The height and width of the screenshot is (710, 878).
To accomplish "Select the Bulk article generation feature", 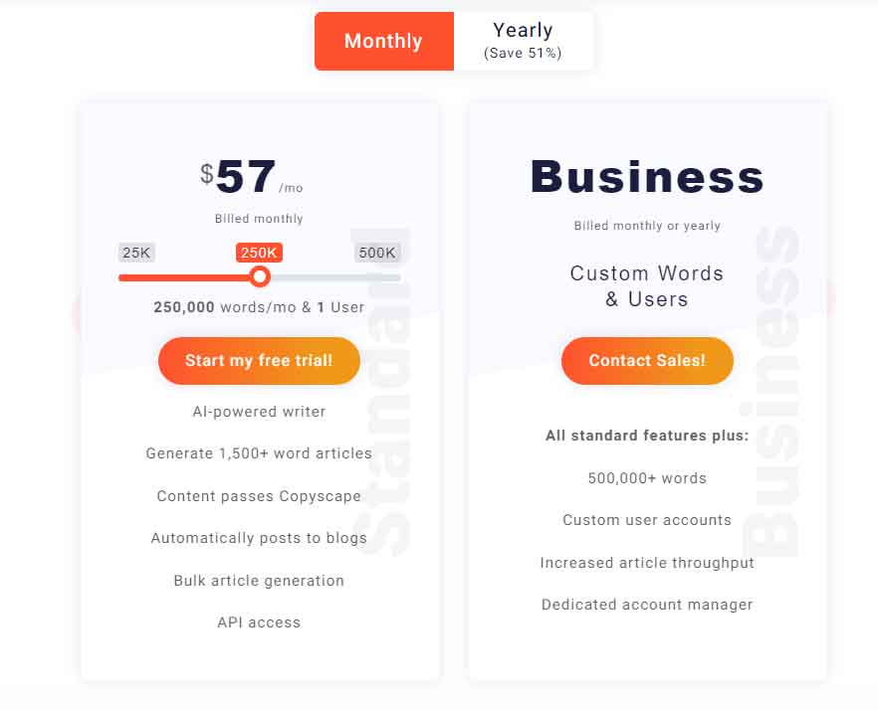I will coord(259,580).
